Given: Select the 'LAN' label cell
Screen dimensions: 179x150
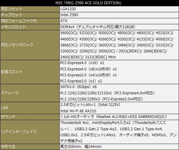Looking at the screenshot, I should [x=30, y=108].
